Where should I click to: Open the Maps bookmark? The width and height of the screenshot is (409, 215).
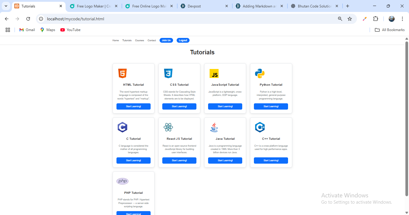coord(48,30)
